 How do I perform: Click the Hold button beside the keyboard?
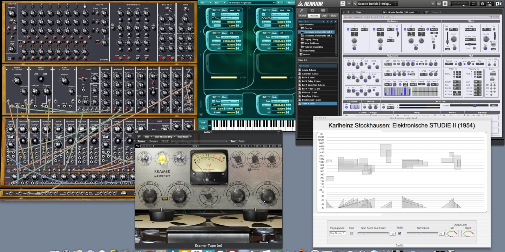[203, 128]
